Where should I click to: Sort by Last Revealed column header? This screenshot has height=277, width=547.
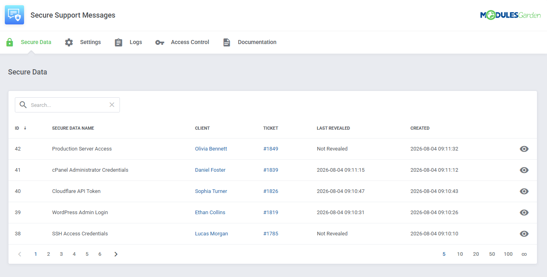[x=333, y=128]
